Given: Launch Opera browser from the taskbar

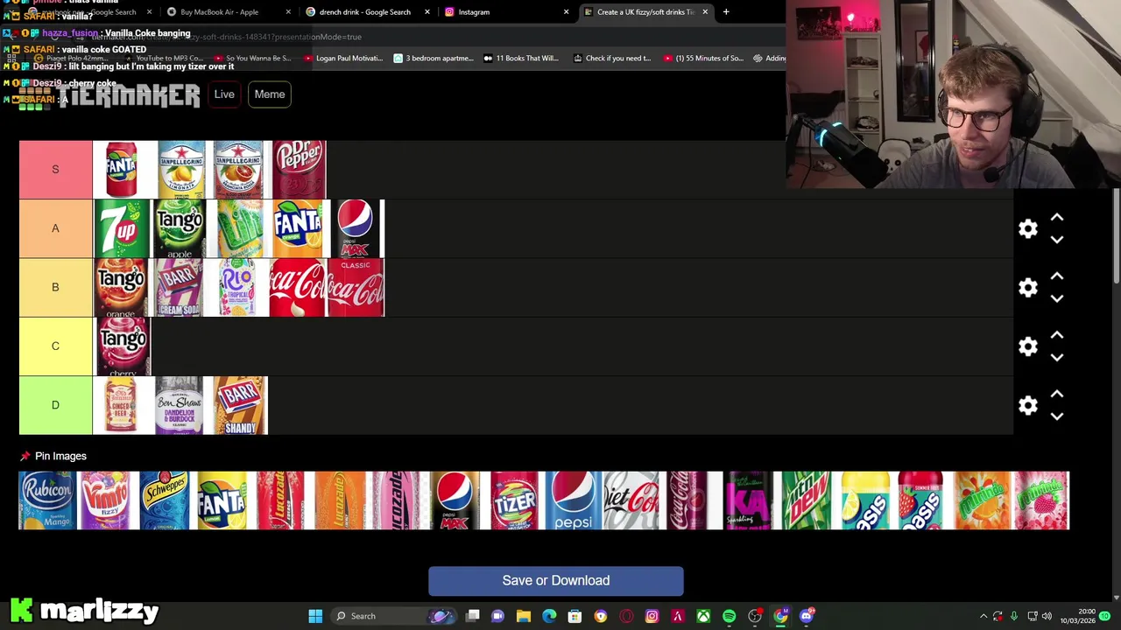Looking at the screenshot, I should 626,616.
